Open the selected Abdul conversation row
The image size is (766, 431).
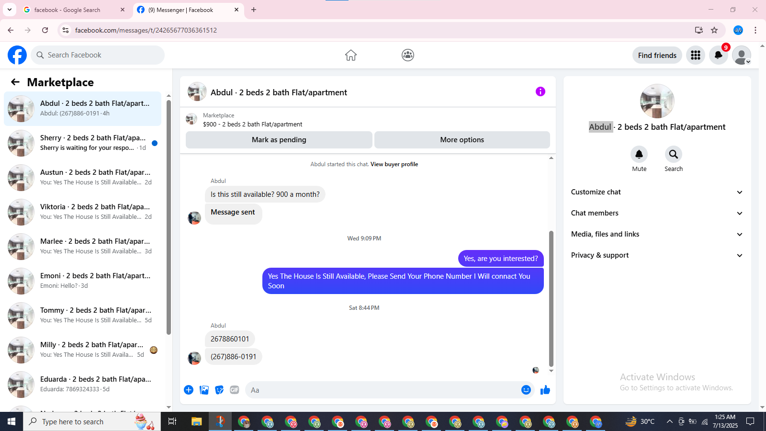82,109
